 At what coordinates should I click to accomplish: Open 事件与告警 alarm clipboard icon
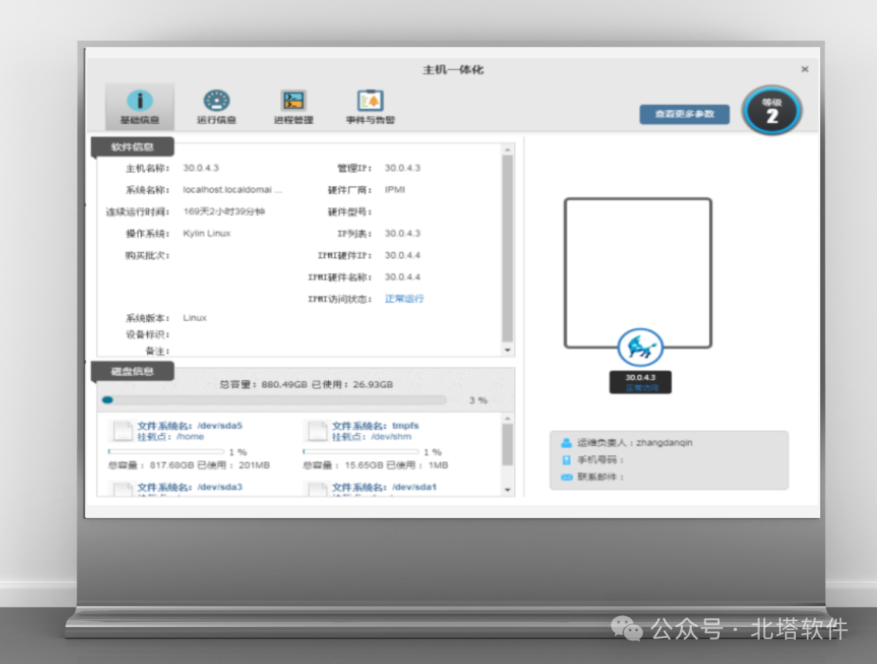(370, 101)
